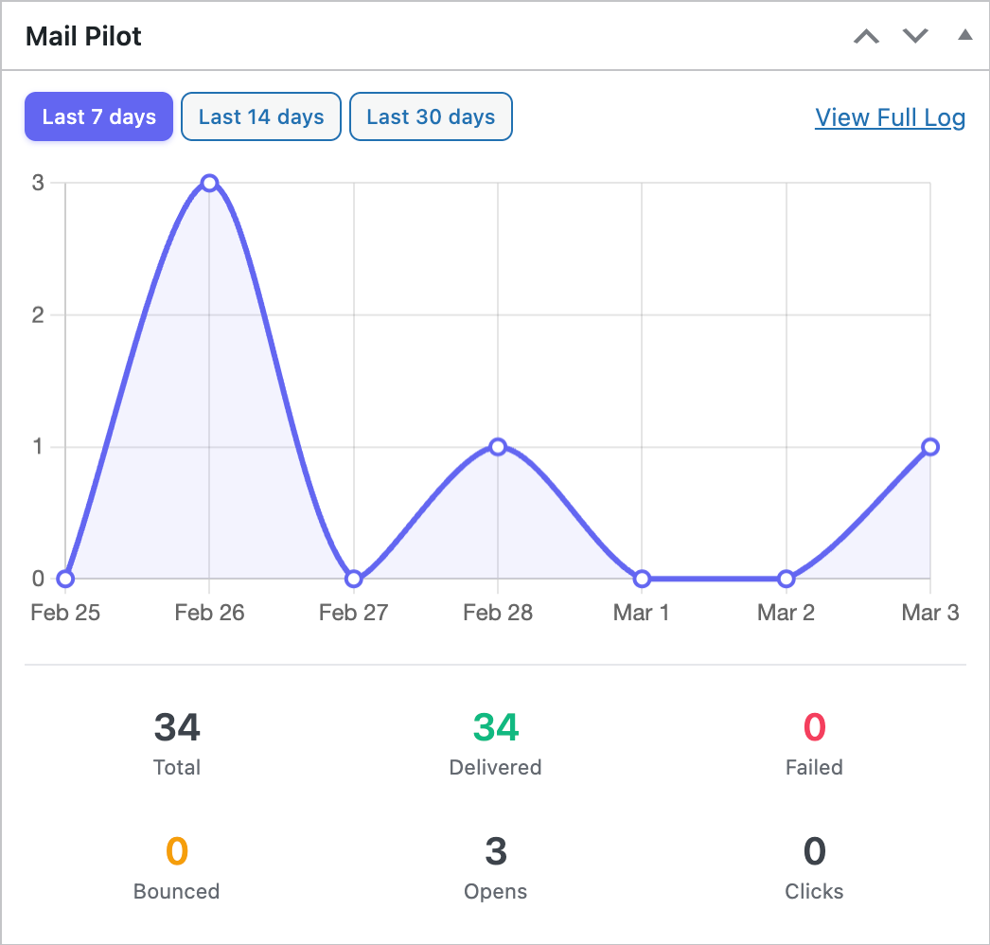Viewport: 990px width, 945px height.
Task: Select the Bounced stat label
Action: 176,891
